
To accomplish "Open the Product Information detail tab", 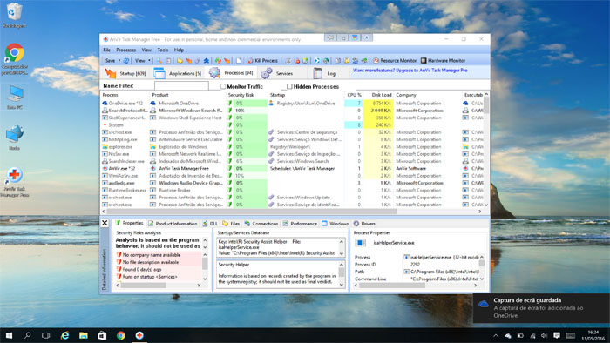I will (173, 224).
